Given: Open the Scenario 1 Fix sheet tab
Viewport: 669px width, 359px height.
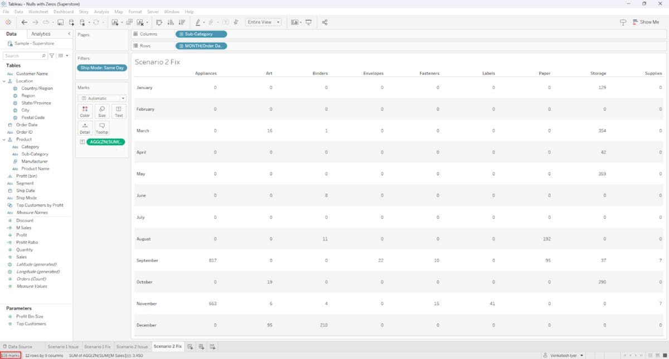Looking at the screenshot, I should 98,347.
